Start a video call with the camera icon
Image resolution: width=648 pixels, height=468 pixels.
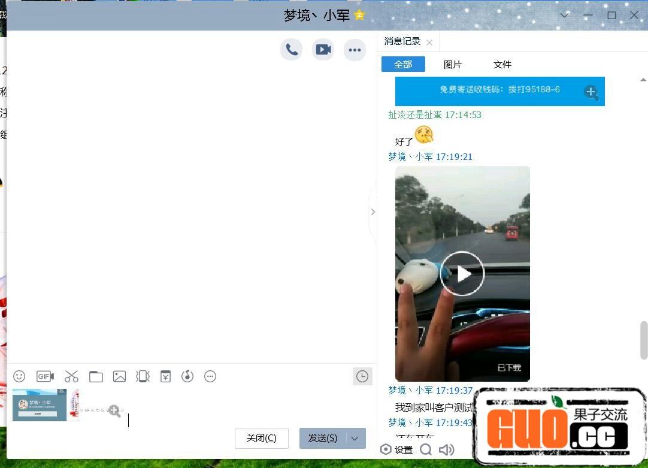pyautogui.click(x=323, y=50)
